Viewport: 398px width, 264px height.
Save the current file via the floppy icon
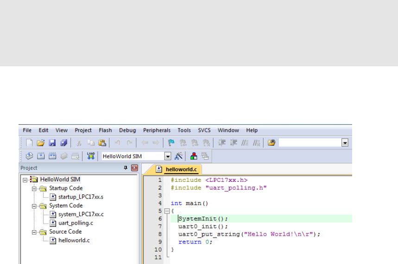pos(52,143)
